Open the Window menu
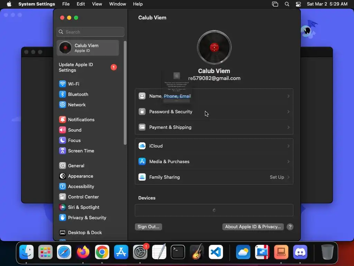The width and height of the screenshot is (354, 266). point(118,4)
